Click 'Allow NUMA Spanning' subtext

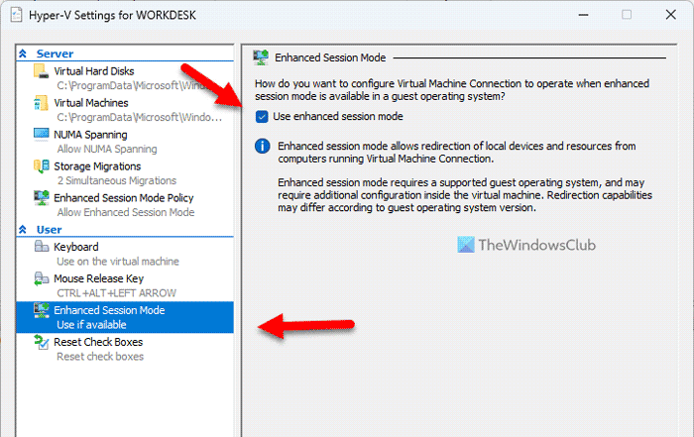point(107,149)
